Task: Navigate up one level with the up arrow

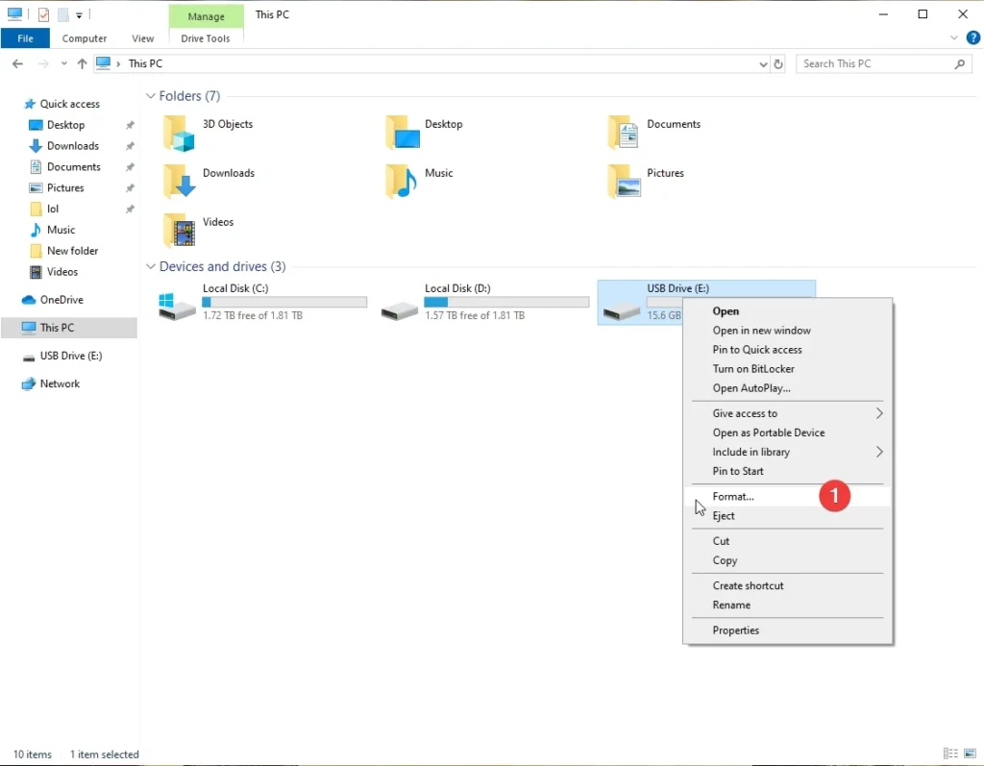Action: 82,63
